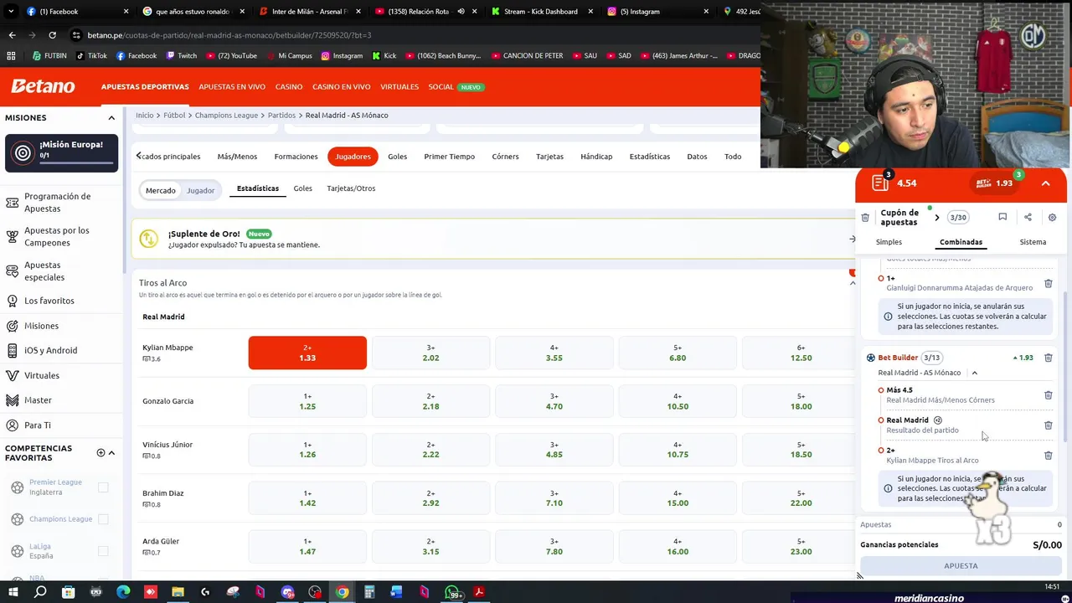The height and width of the screenshot is (603, 1072).
Task: Open Apuestas en Vivo from top nav
Action: point(232,87)
